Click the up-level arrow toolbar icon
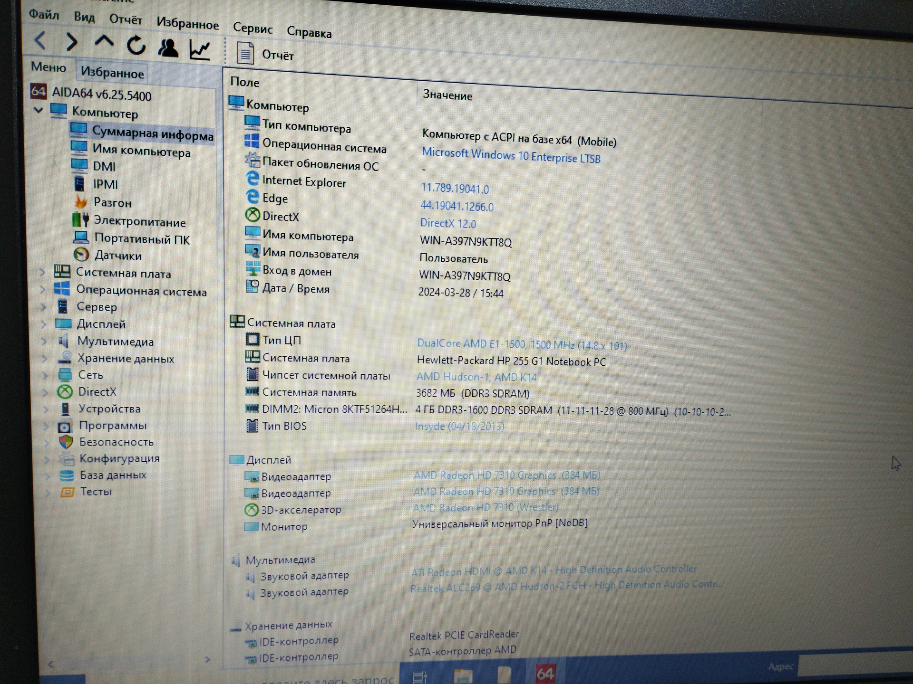 tap(104, 42)
